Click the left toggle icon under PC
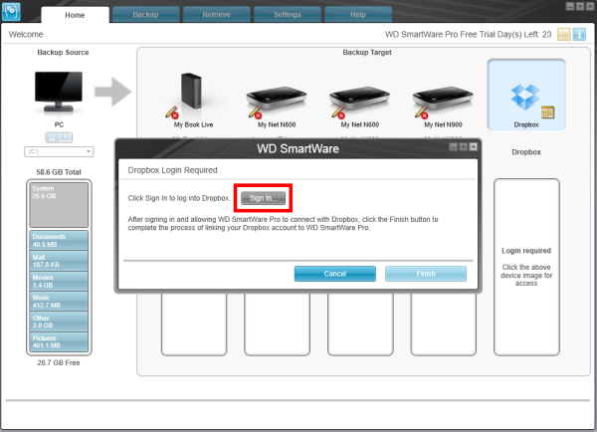 tap(52, 137)
